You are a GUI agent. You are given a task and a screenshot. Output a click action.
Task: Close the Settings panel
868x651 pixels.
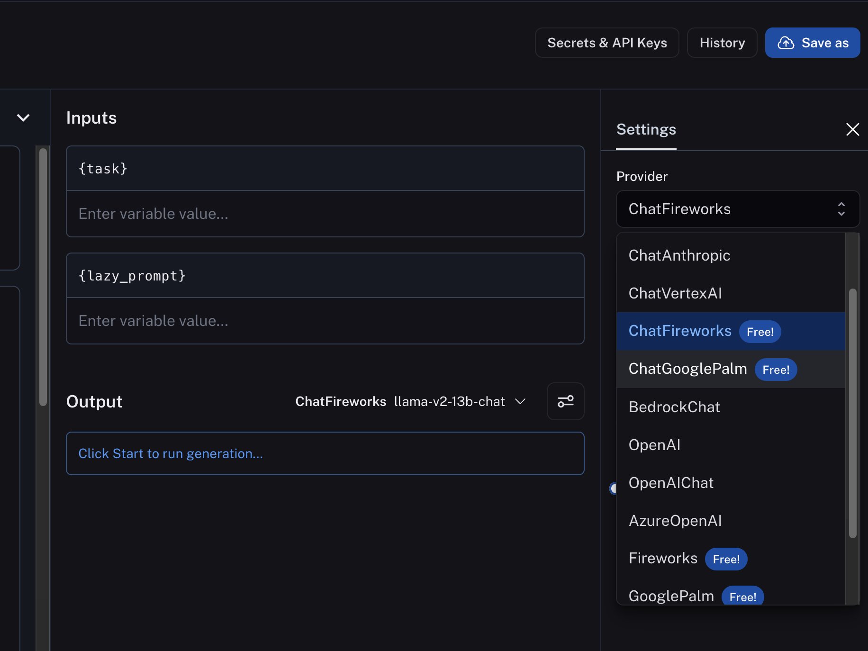click(x=852, y=129)
